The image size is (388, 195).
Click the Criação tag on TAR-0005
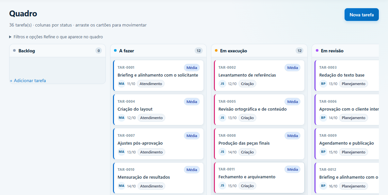click(x=248, y=118)
